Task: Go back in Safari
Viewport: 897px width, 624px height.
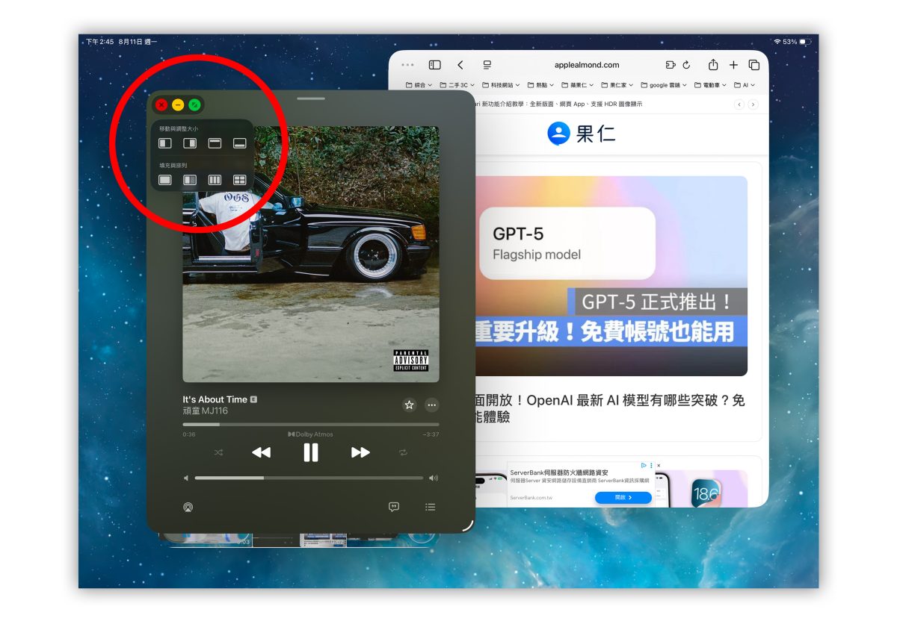Action: tap(460, 65)
